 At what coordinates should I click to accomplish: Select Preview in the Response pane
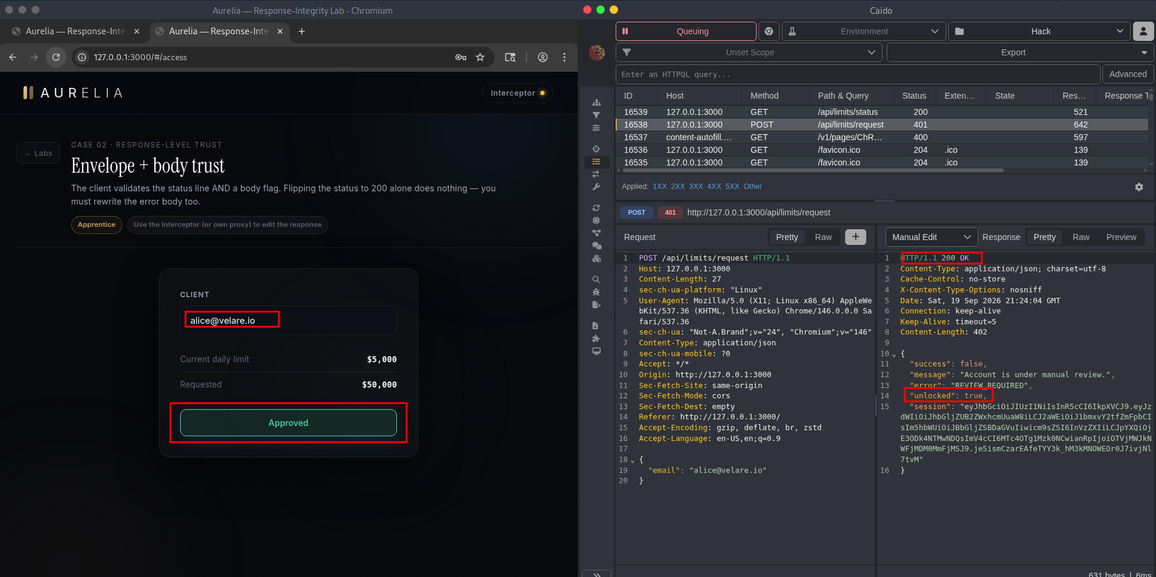(x=1121, y=237)
